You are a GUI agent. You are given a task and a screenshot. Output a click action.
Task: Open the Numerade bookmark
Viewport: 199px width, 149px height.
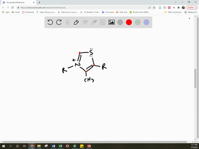(108, 12)
